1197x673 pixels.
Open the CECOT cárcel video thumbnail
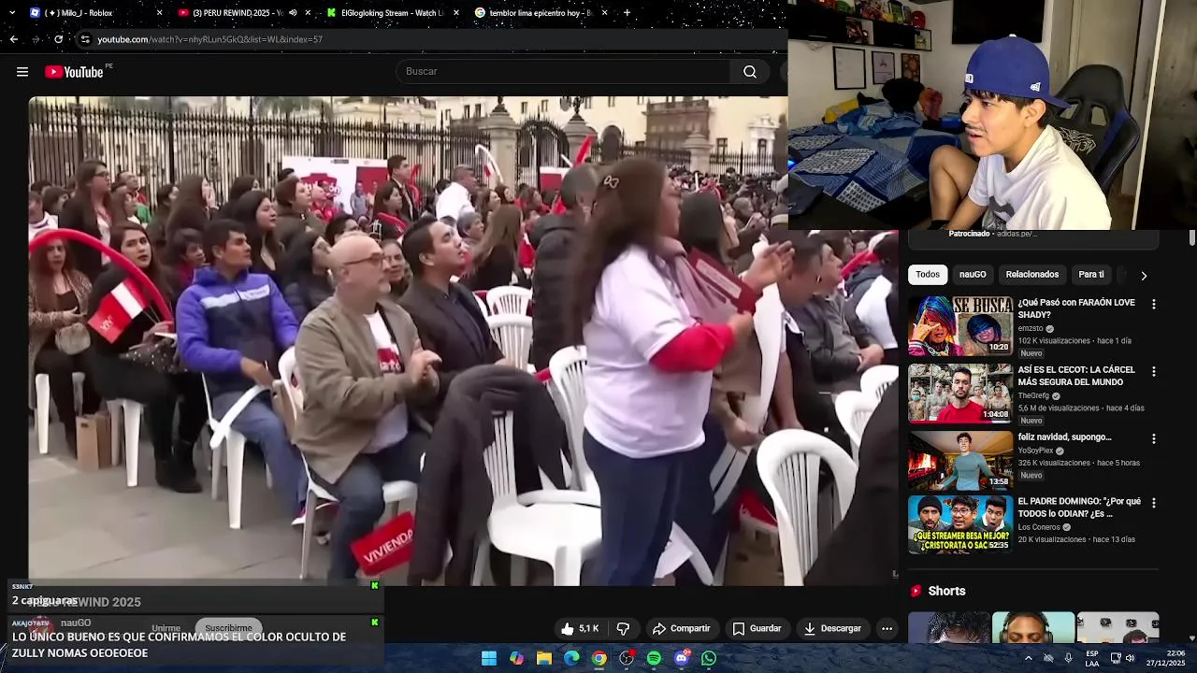point(960,394)
